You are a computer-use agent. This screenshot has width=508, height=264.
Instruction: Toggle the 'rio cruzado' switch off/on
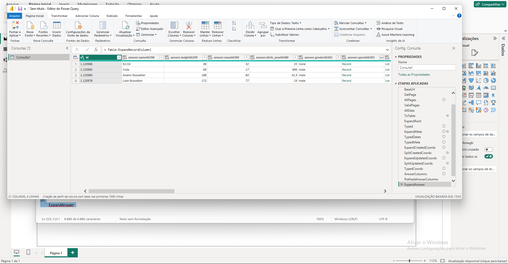488,149
